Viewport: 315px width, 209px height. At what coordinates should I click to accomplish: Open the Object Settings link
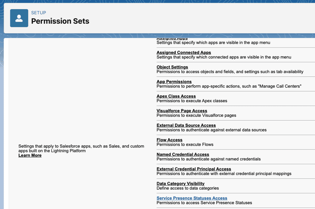(x=172, y=67)
